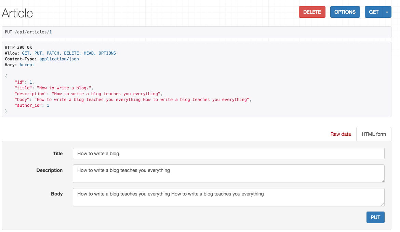400x232 pixels.
Task: Click the Description field label
Action: [x=50, y=170]
